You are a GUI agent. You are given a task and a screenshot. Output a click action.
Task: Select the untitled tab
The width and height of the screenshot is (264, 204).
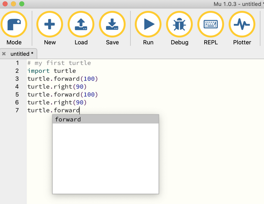click(x=22, y=54)
